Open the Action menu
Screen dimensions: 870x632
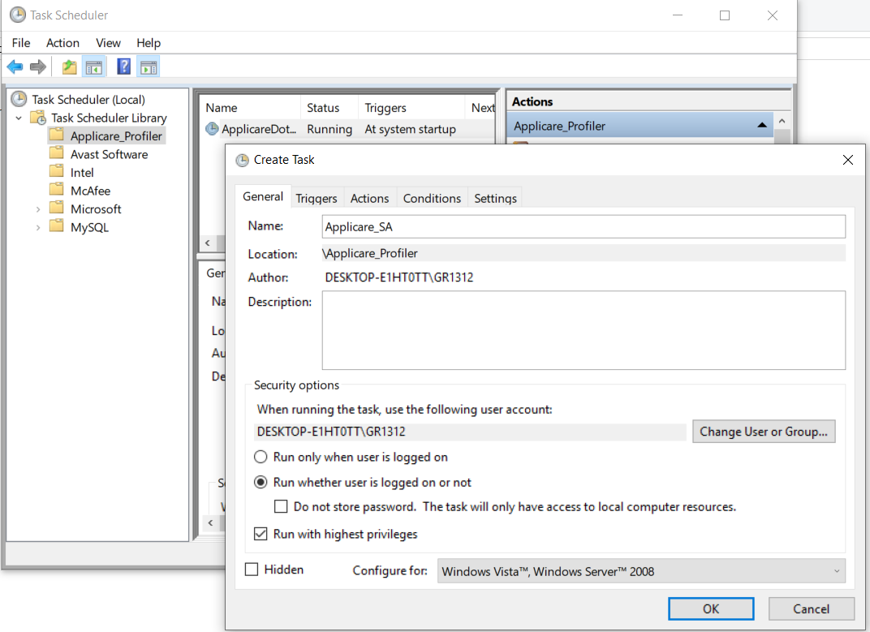62,43
